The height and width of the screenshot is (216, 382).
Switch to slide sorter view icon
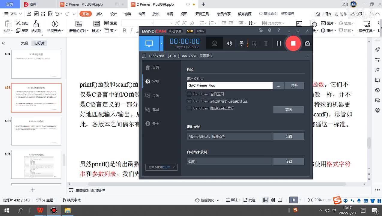(273, 200)
